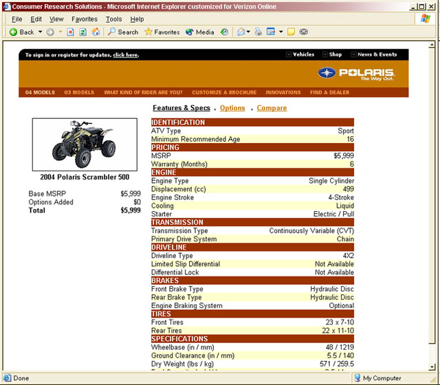Click the Dry Weight 571 / 259.5 value
The image size is (440, 385).
tap(337, 364)
